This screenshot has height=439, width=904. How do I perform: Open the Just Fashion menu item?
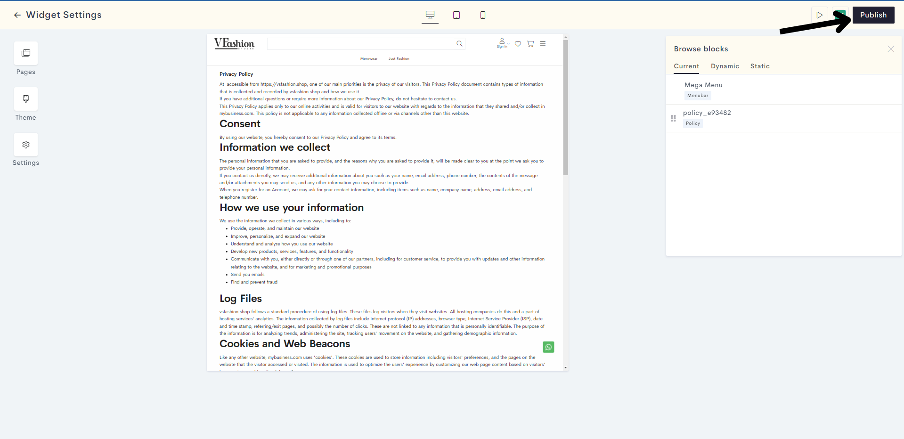pyautogui.click(x=399, y=59)
